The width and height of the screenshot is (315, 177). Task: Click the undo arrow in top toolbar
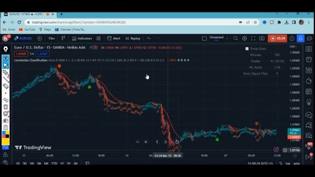tap(149, 38)
